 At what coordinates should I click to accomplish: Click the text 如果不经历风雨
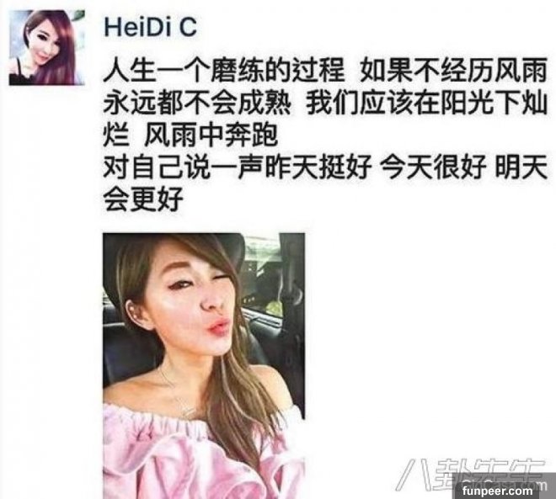pos(453,71)
